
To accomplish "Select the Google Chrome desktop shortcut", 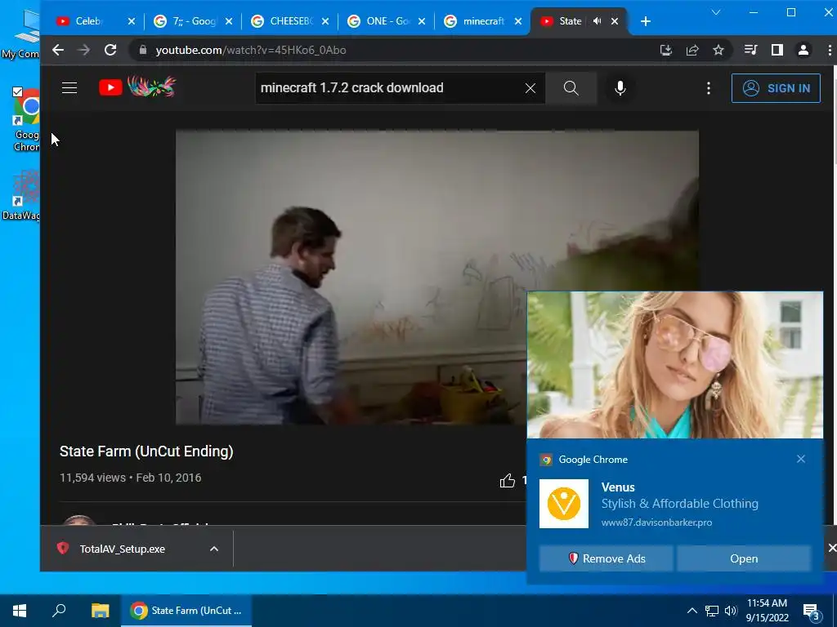I will [x=25, y=121].
